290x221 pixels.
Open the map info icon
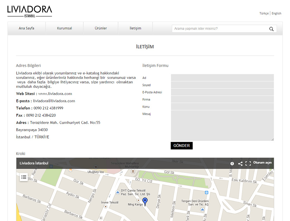(232, 163)
